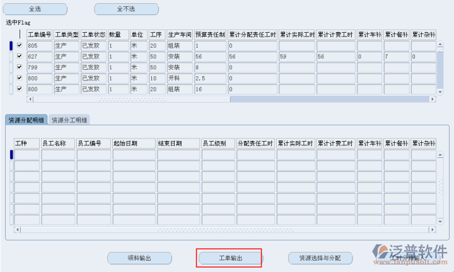Toggle the checkbox for work order 627

click(x=20, y=57)
